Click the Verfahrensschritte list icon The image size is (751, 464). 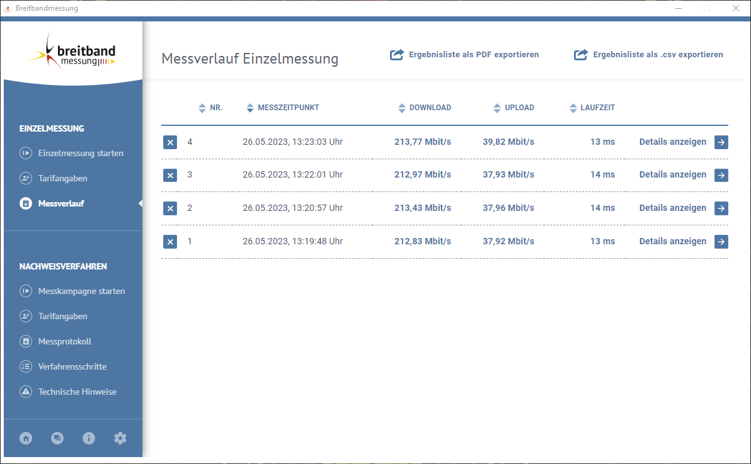point(26,366)
